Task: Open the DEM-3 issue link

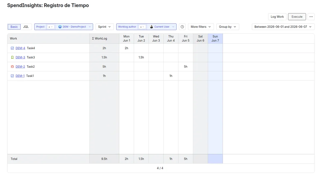Action: click(x=20, y=57)
